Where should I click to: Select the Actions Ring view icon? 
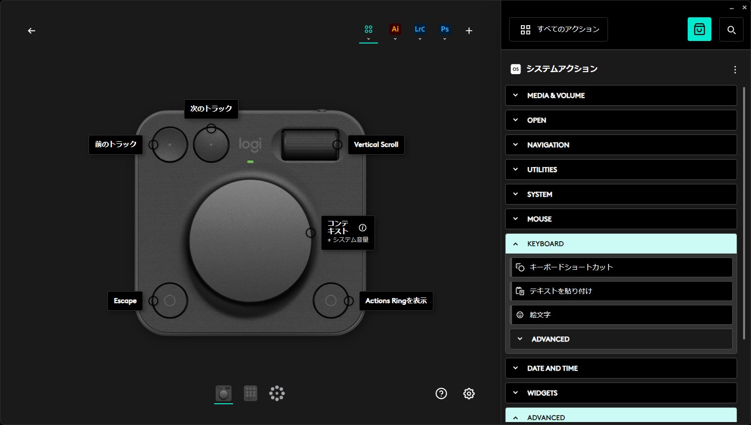[277, 393]
